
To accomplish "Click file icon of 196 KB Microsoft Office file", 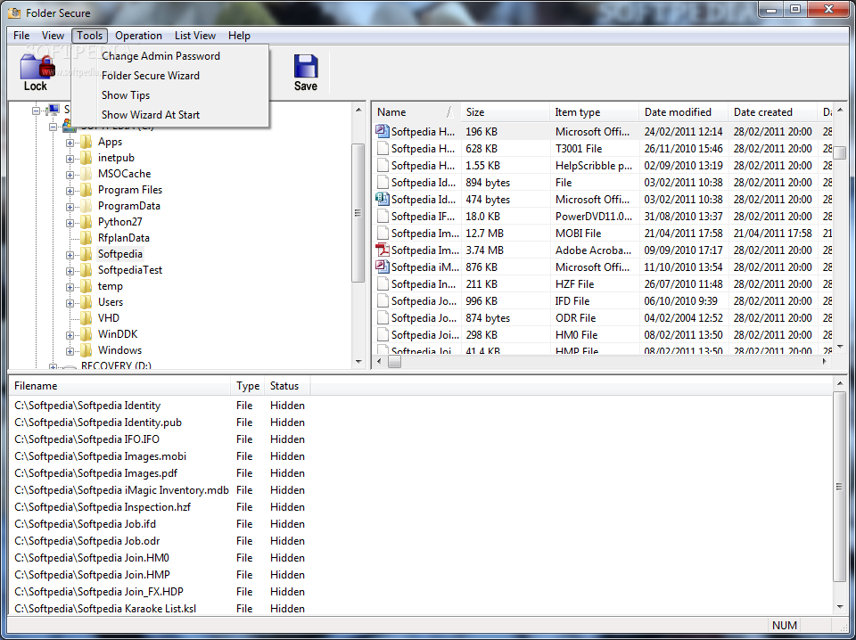I will tap(383, 132).
